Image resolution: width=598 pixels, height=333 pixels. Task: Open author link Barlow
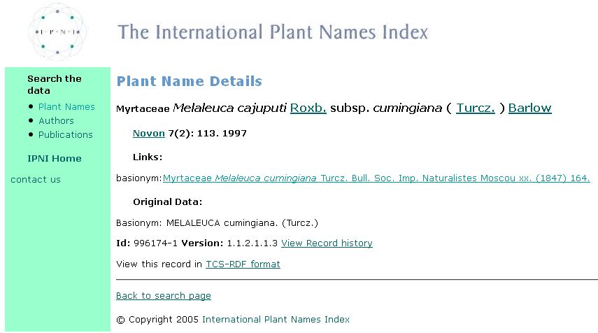[x=529, y=108]
